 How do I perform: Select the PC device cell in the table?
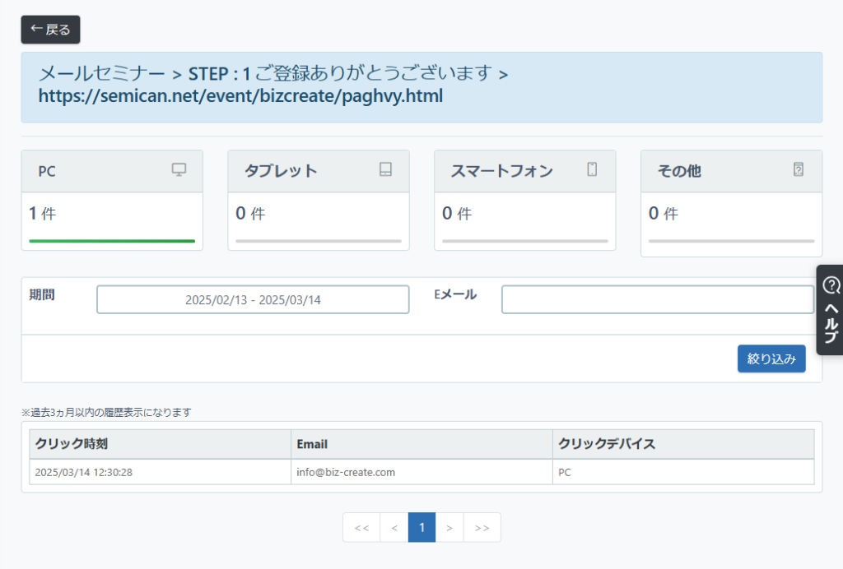683,472
